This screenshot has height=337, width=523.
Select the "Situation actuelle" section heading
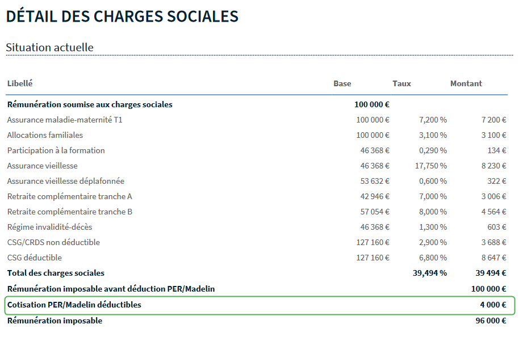point(49,47)
